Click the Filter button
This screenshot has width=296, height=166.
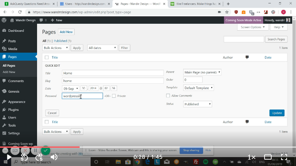(x=124, y=48)
